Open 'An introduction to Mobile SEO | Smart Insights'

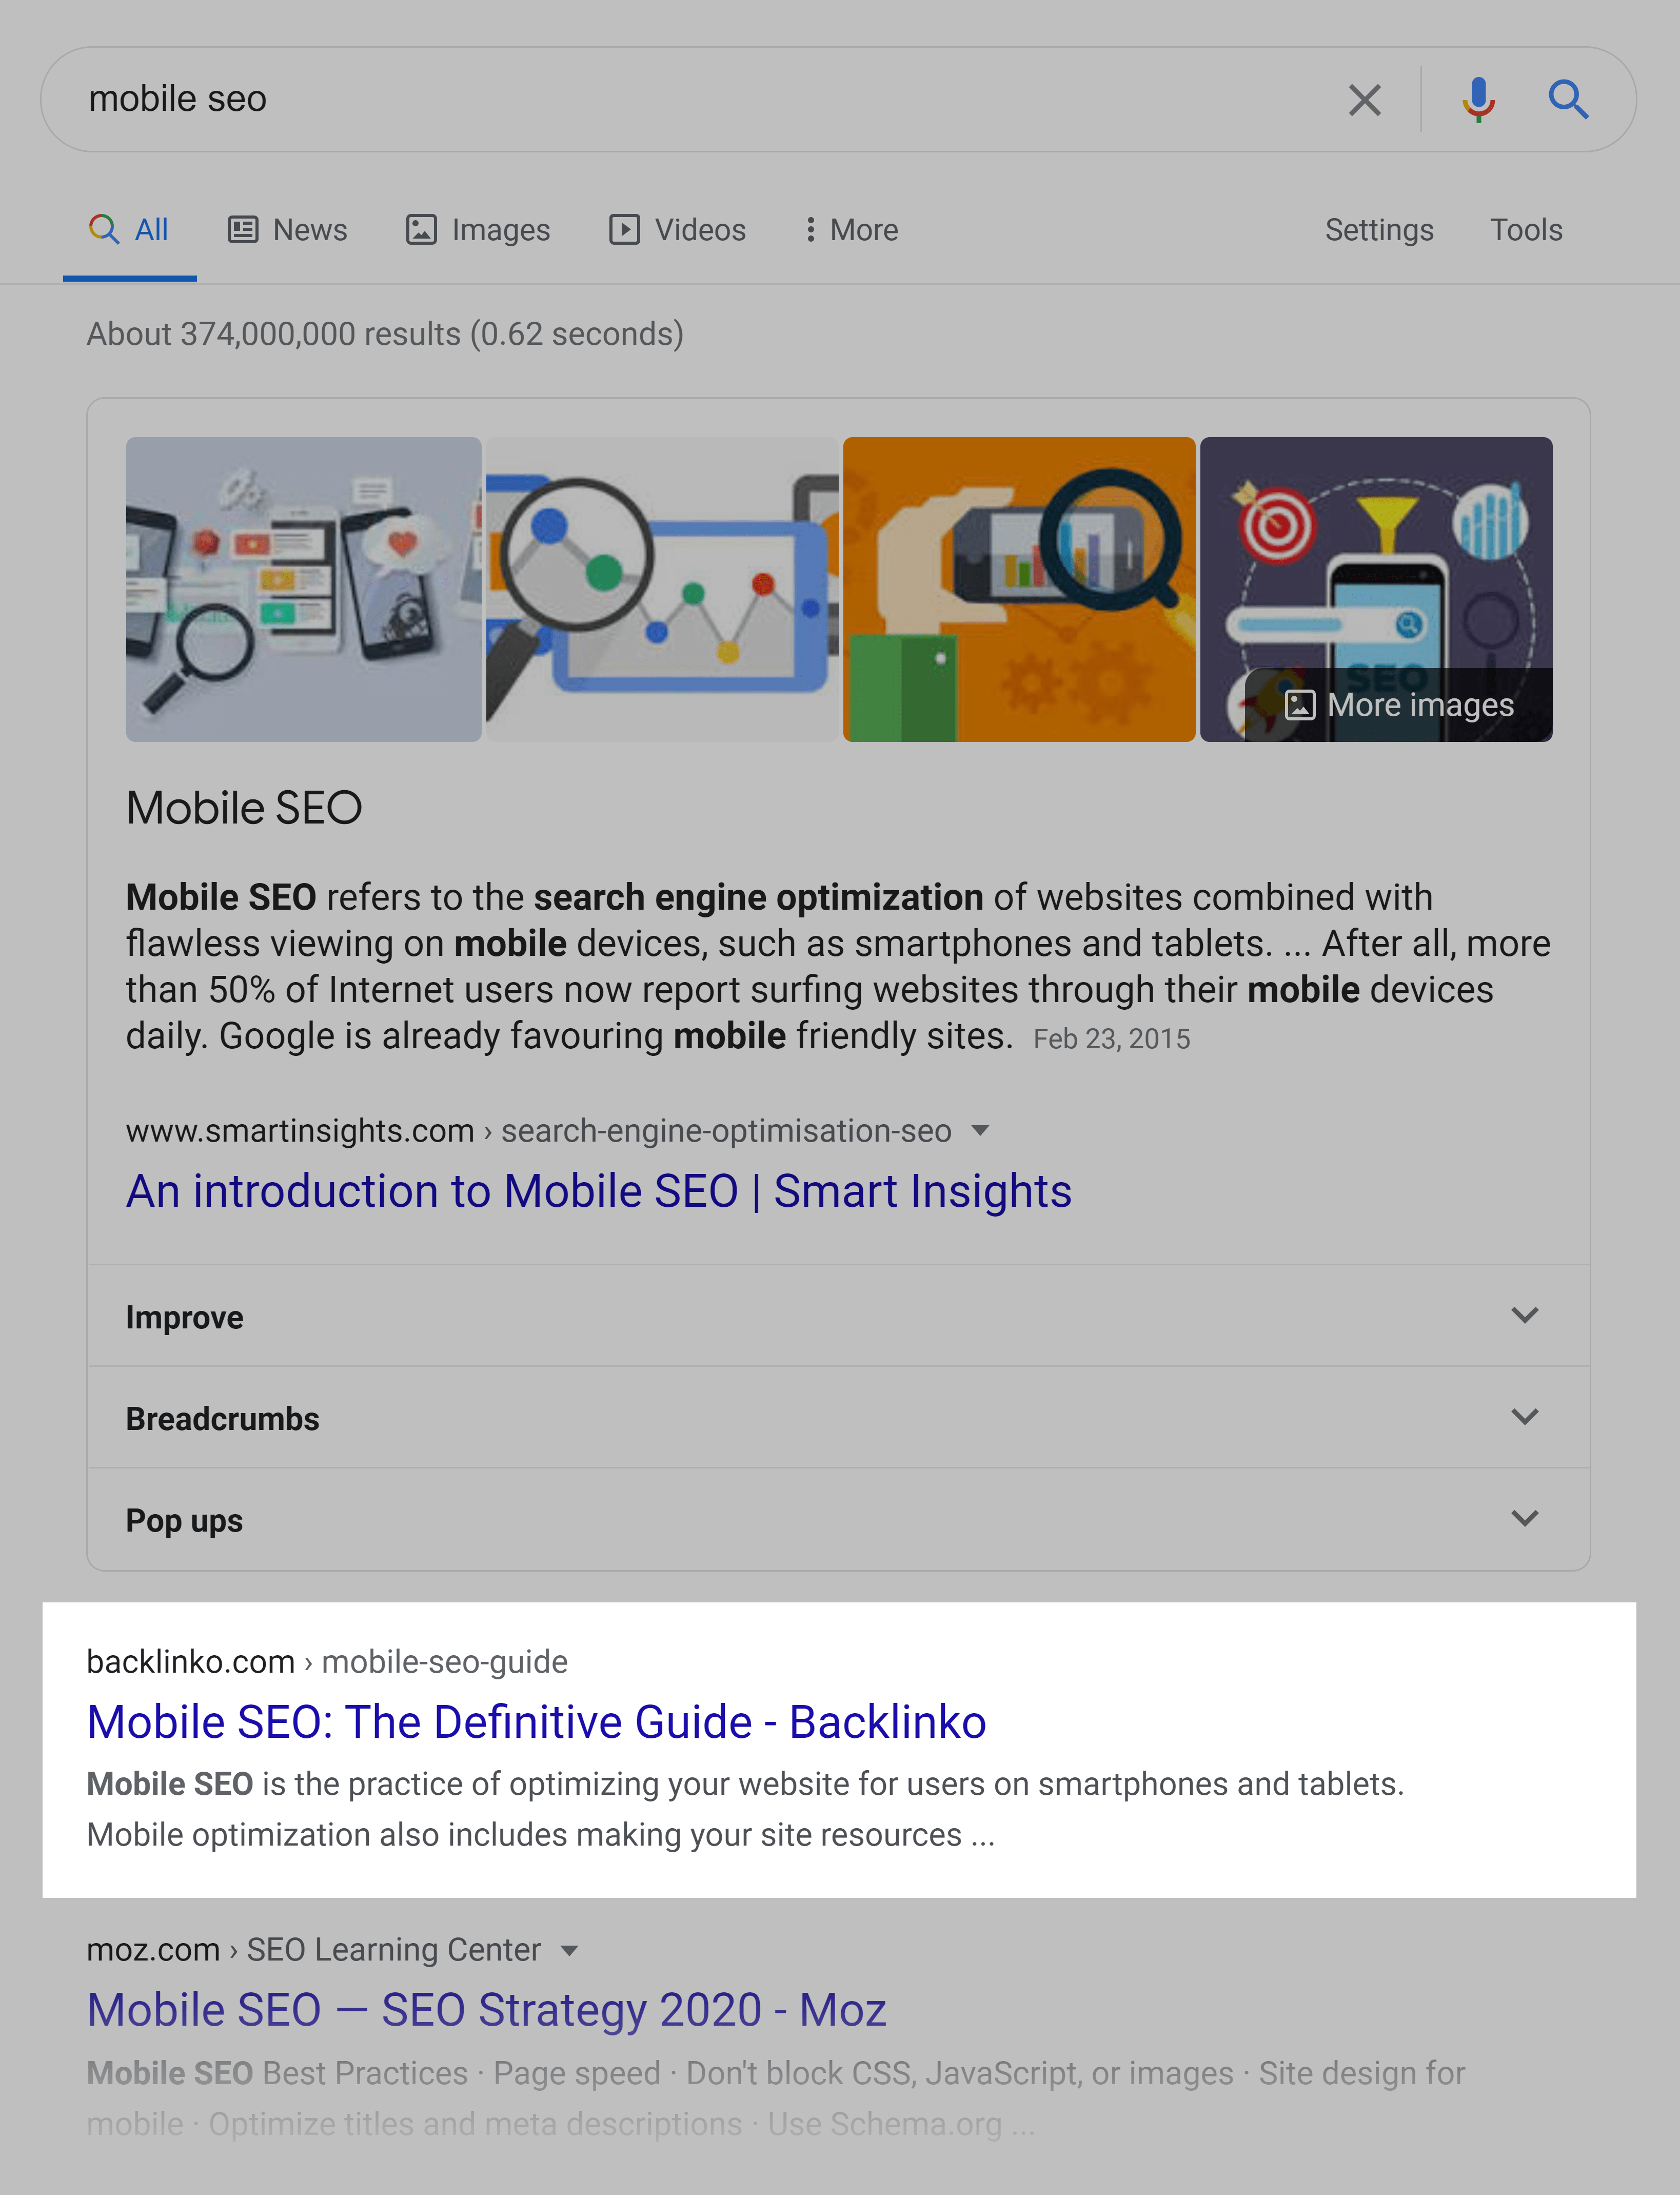click(x=599, y=1191)
